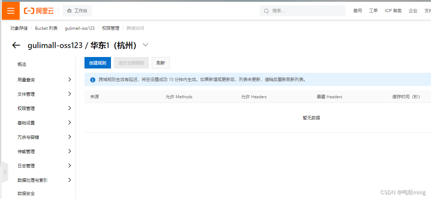Image resolution: width=431 pixels, height=199 pixels.
Task: Go back using the left arrow icon
Action: click(x=16, y=45)
